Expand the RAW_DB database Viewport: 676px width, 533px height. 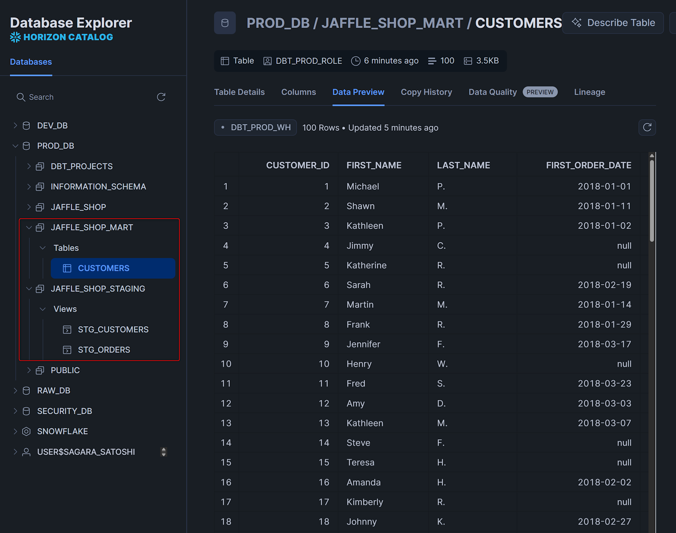pos(15,390)
